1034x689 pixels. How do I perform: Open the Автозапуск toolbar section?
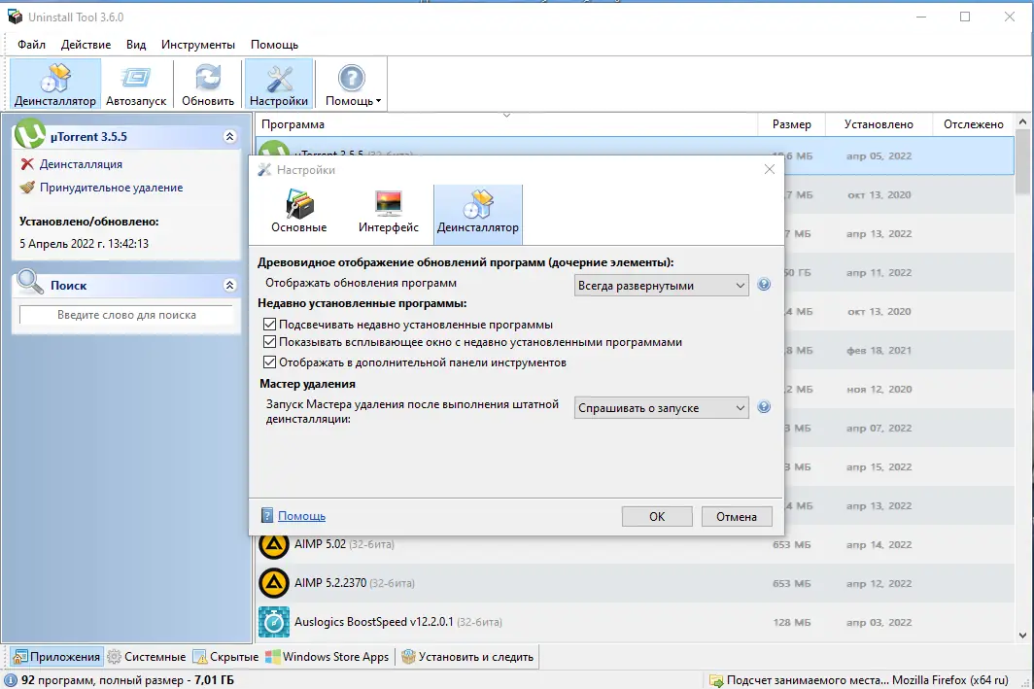(136, 83)
